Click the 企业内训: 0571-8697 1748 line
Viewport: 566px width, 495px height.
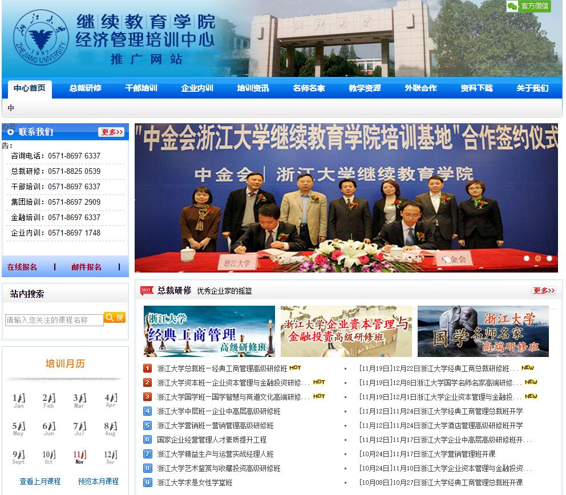55,233
